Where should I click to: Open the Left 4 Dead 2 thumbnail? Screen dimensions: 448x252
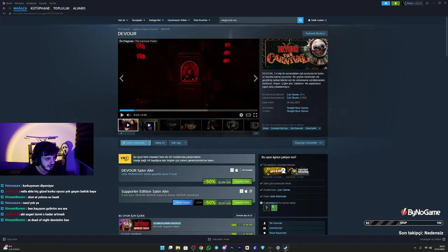click(x=274, y=171)
